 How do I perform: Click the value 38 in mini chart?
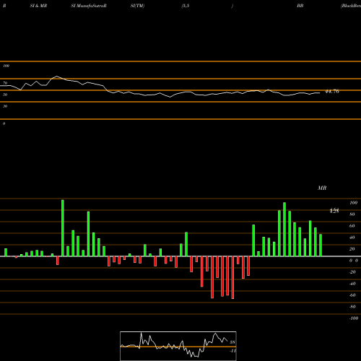point(232,342)
